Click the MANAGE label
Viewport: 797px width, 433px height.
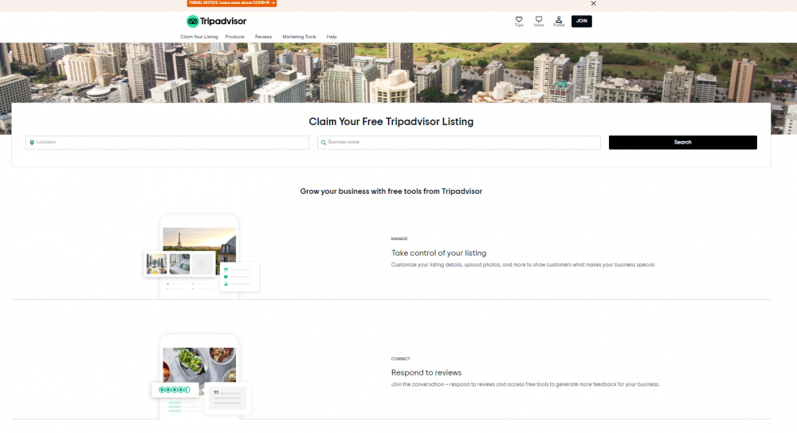point(399,238)
